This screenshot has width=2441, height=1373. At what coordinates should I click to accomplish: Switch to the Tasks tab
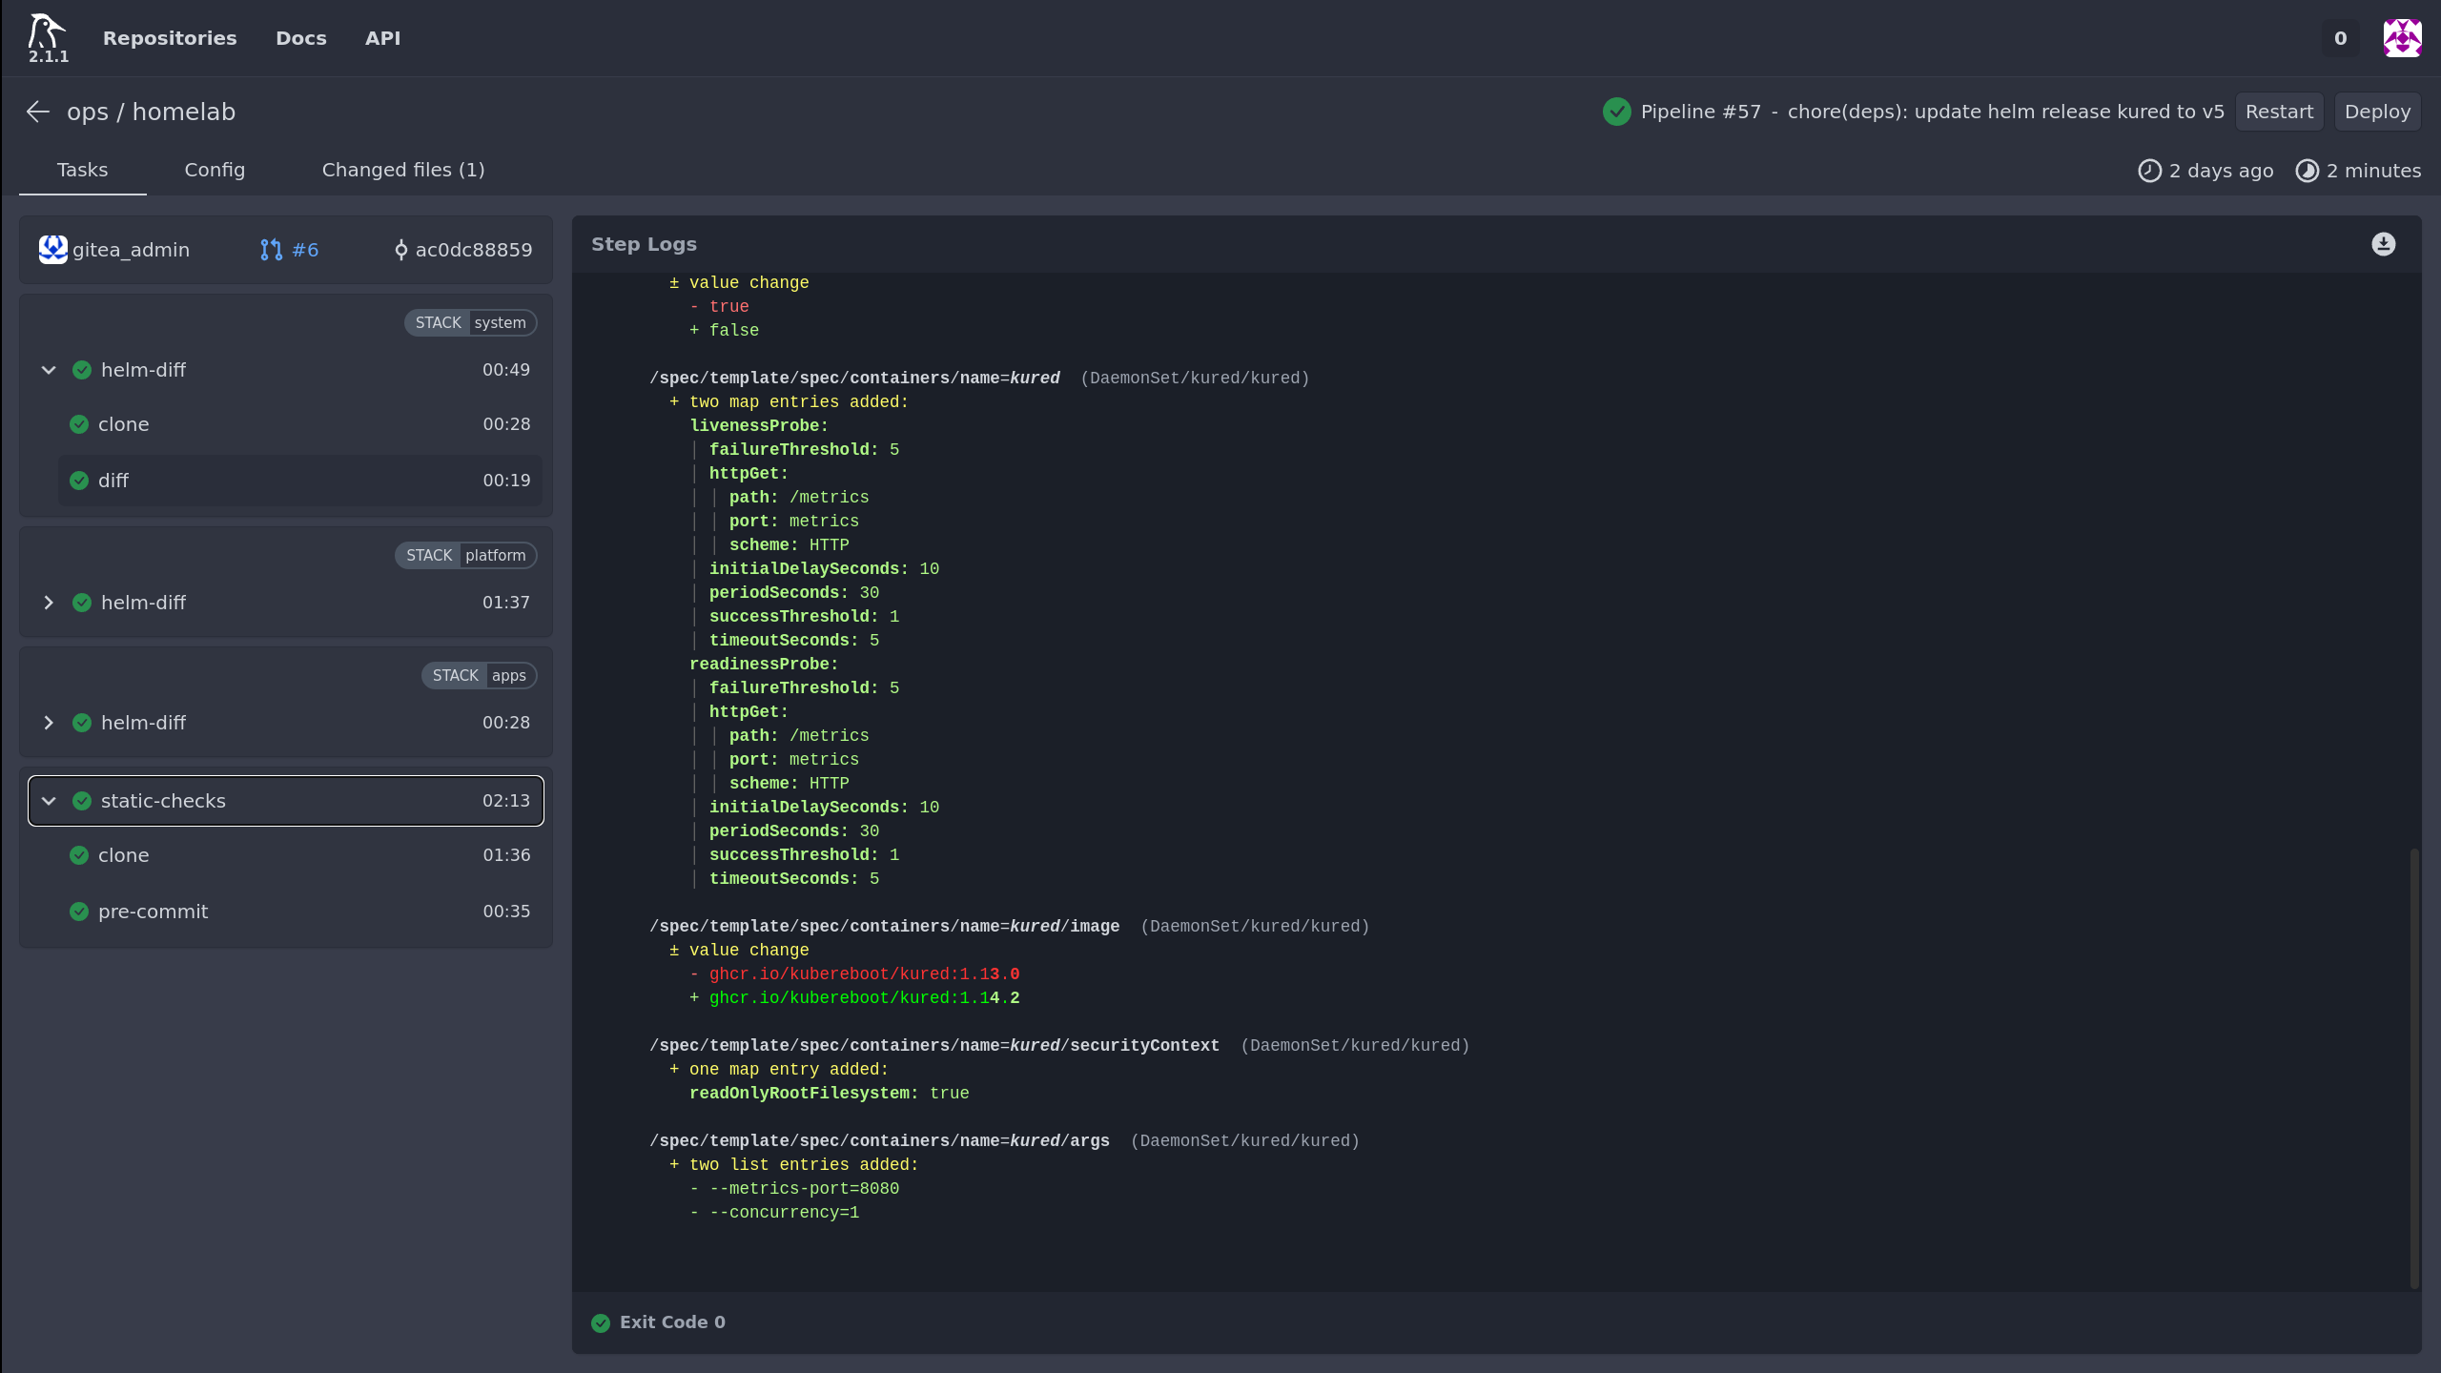point(83,171)
